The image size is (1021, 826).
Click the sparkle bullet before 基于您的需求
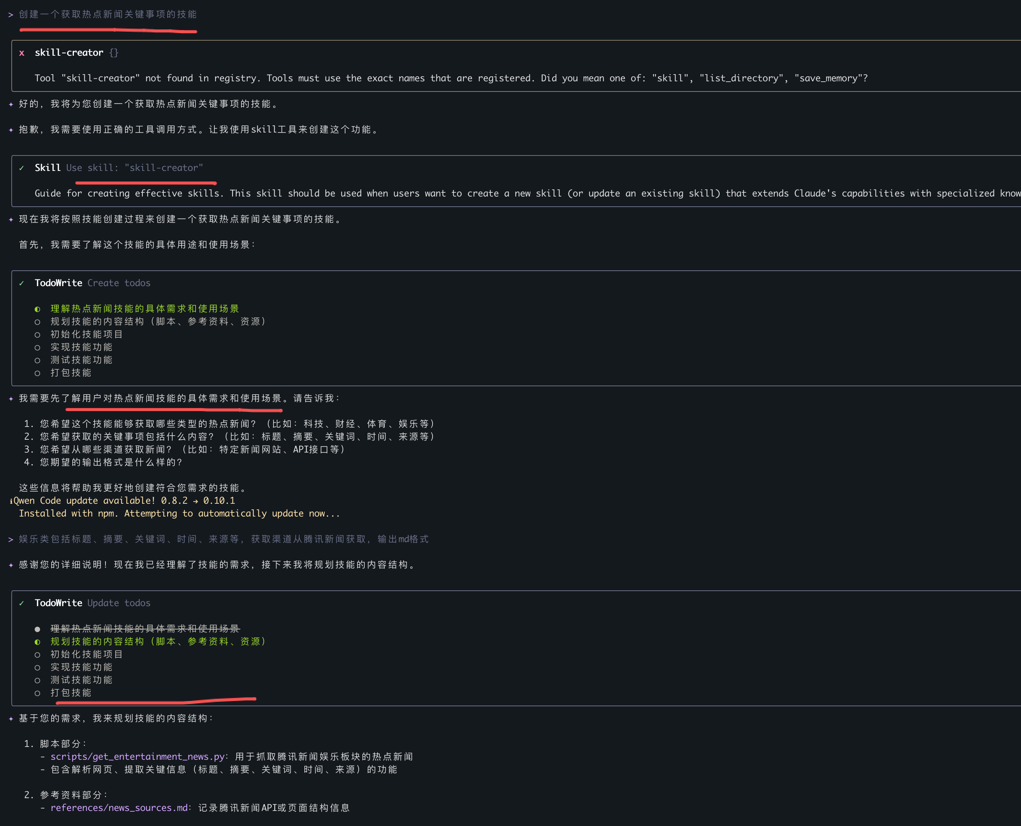[11, 718]
